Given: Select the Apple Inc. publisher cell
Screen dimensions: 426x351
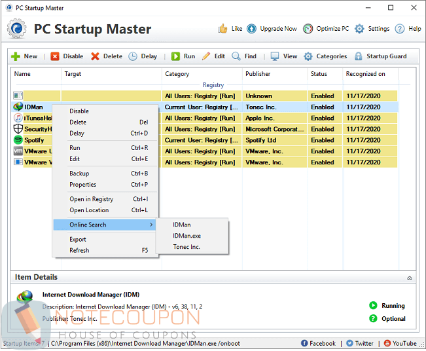Looking at the screenshot, I should (275, 118).
